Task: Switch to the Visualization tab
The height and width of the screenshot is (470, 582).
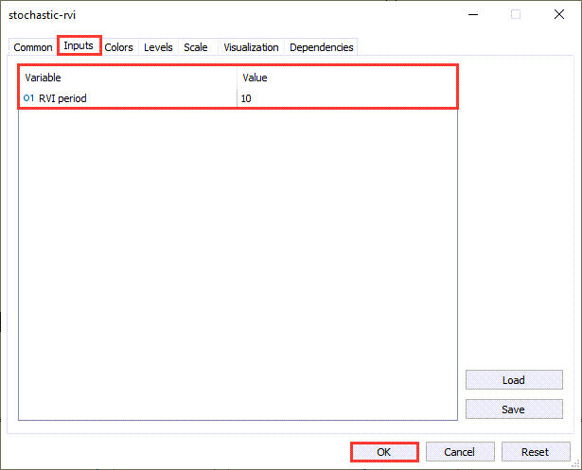Action: (x=251, y=47)
